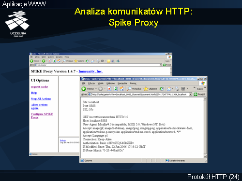Open the Help link in UI Options
The height and width of the screenshot is (181, 242).
(x=34, y=93)
